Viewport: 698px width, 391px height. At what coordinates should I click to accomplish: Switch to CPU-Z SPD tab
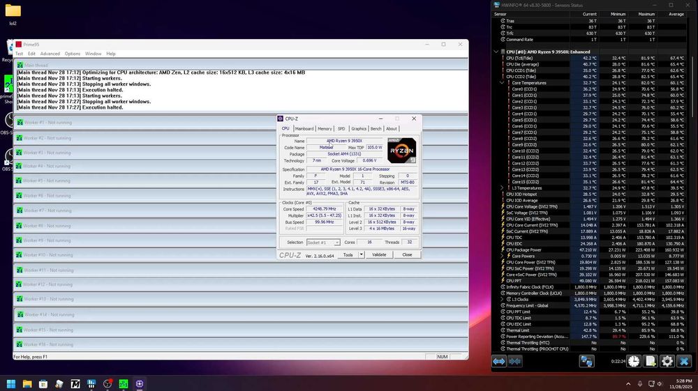341,128
